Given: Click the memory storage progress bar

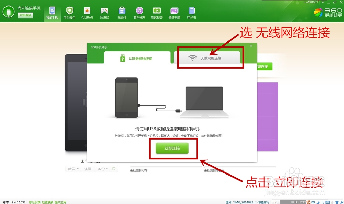Looking at the screenshot, I should click(166, 167).
